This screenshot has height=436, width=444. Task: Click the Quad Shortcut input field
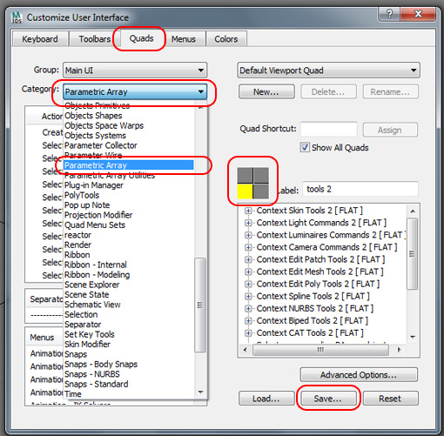click(329, 130)
